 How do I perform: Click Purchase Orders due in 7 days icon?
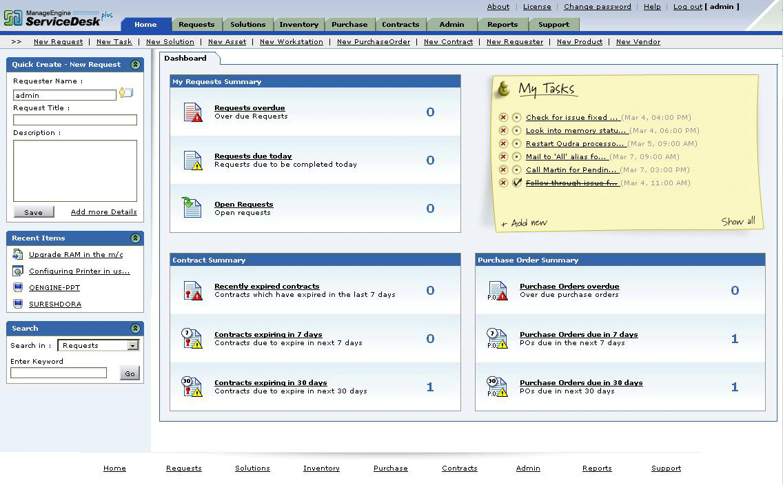click(498, 338)
